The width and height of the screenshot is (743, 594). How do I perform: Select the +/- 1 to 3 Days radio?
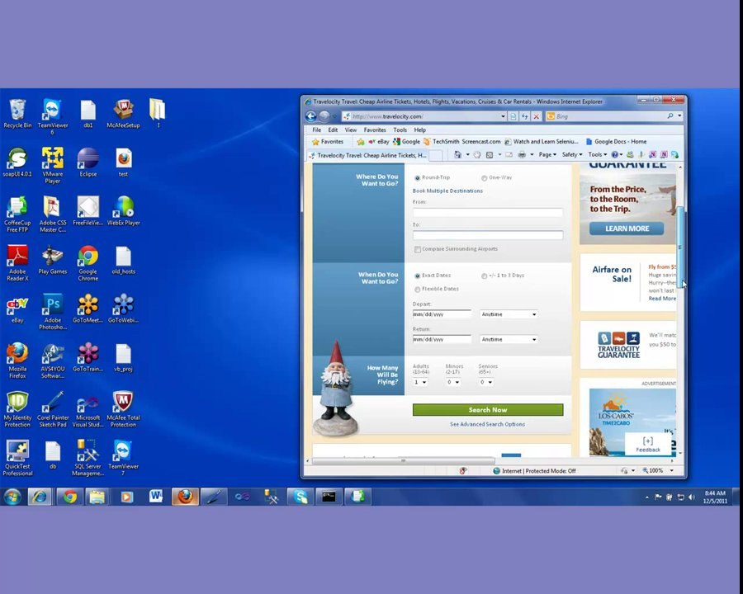tap(485, 276)
